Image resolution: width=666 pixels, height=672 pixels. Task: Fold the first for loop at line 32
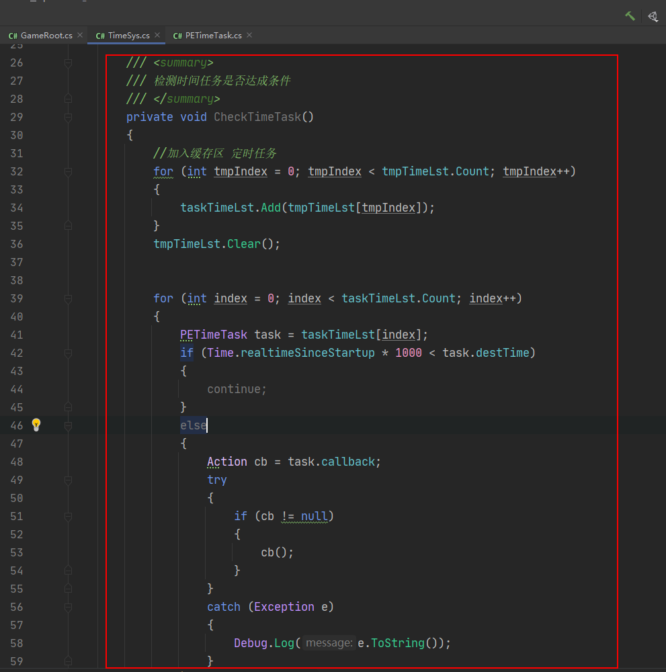click(68, 171)
